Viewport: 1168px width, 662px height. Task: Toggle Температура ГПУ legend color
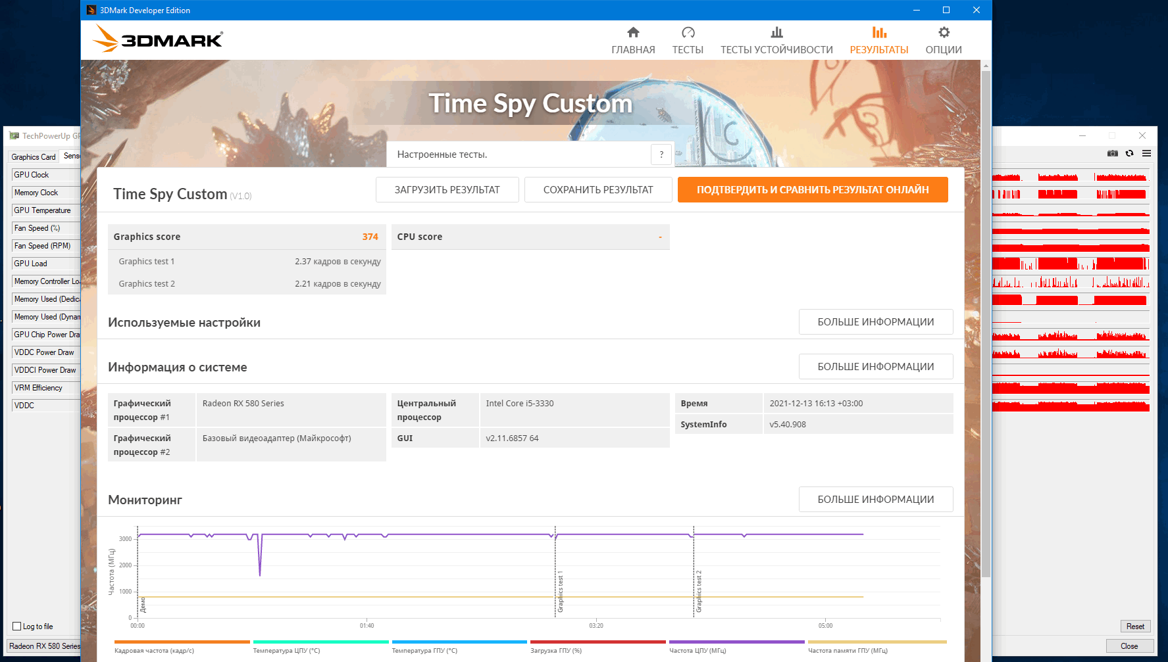[460, 642]
